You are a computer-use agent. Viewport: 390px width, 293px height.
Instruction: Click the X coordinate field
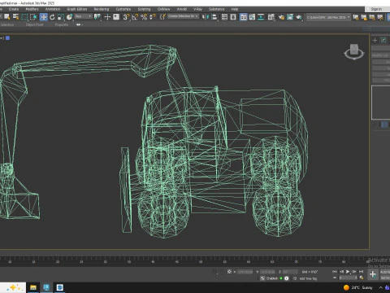pos(245,272)
